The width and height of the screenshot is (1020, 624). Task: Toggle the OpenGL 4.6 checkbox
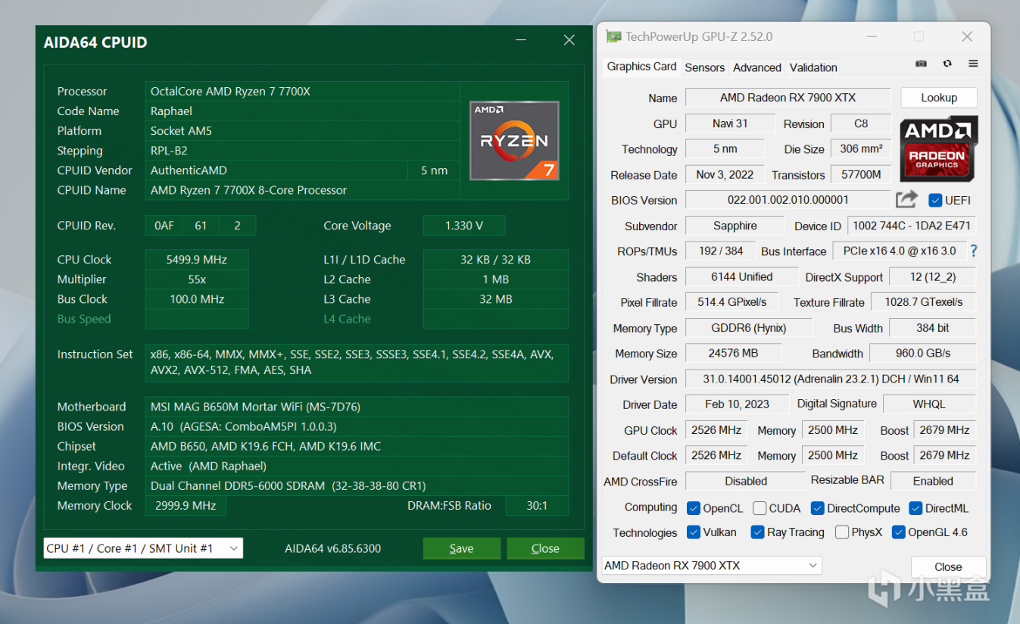pos(899,532)
